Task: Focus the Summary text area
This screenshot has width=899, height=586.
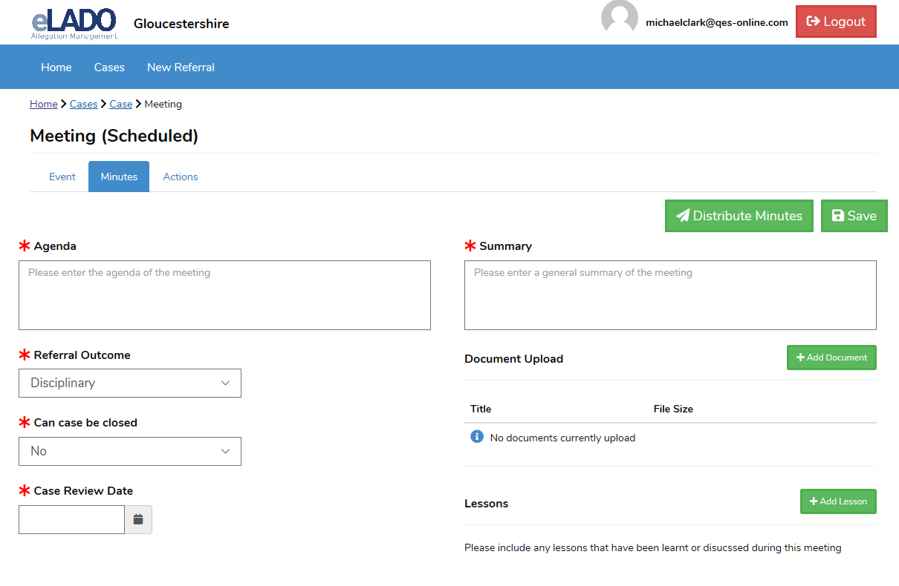Action: pos(670,295)
